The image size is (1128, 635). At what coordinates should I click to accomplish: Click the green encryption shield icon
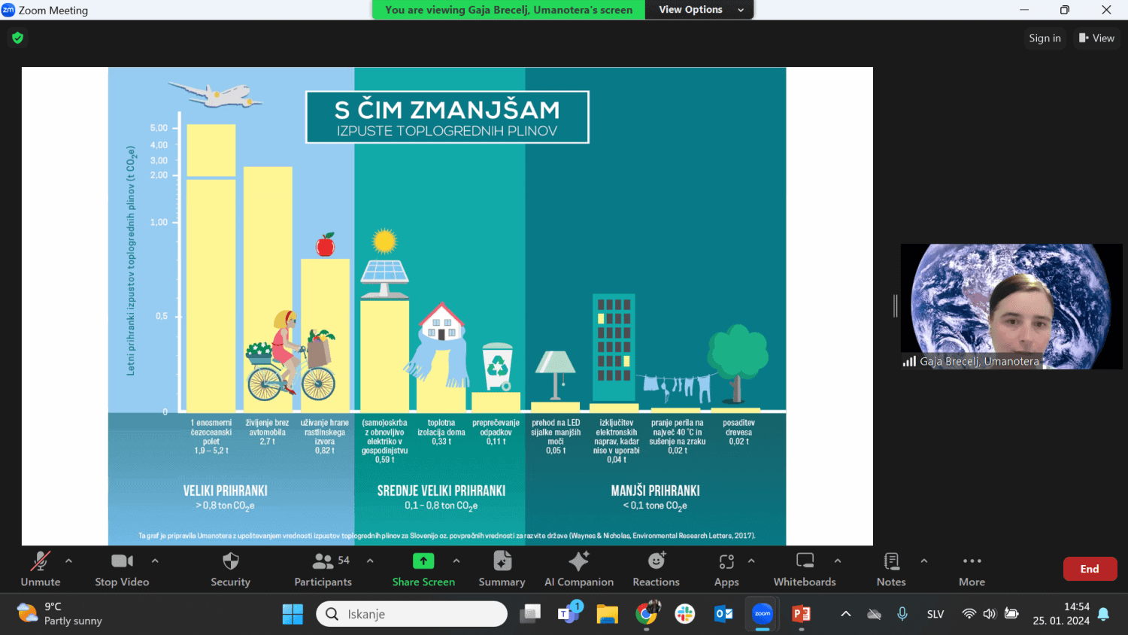click(18, 38)
